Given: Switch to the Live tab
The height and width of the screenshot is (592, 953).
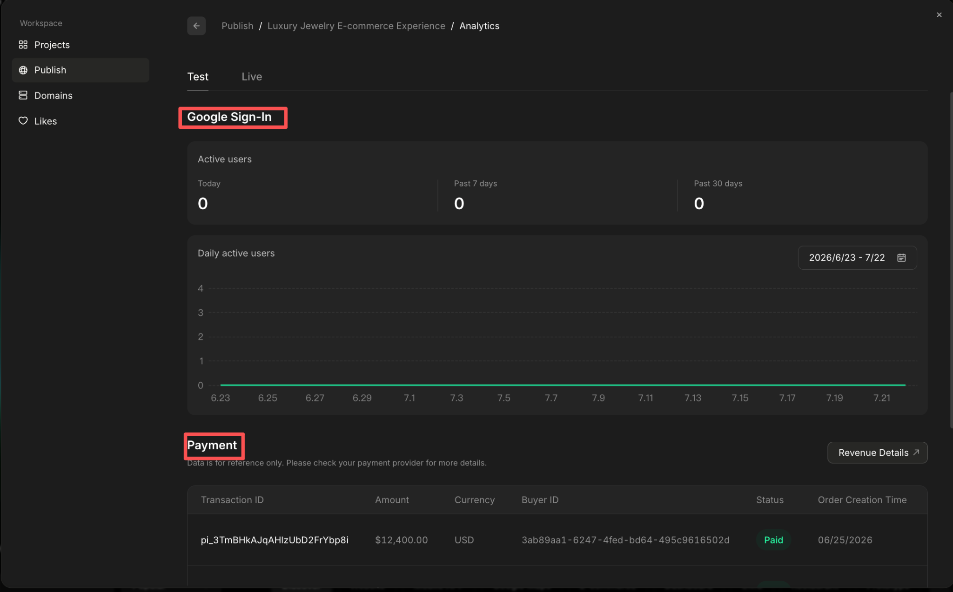Looking at the screenshot, I should click(252, 77).
